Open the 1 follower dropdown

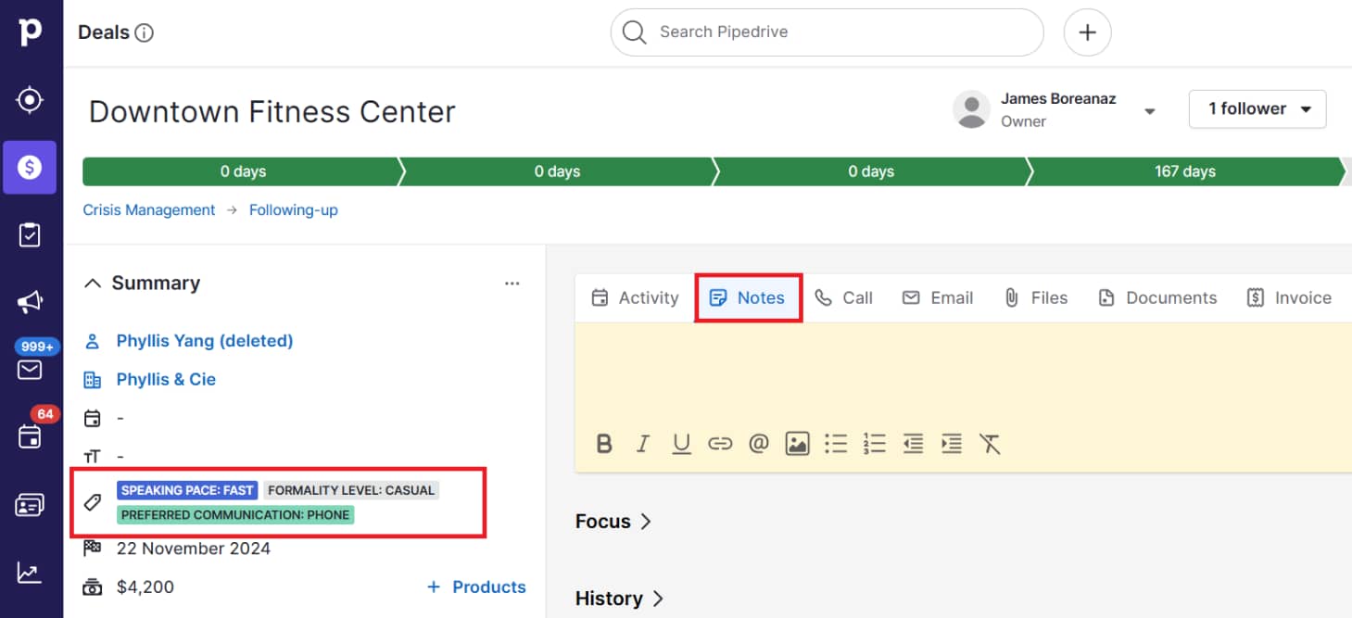click(1257, 109)
